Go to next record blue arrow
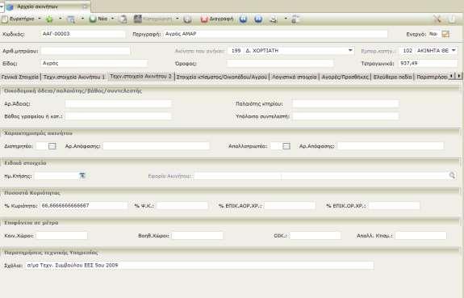This screenshot has height=298, width=464. pos(258,19)
